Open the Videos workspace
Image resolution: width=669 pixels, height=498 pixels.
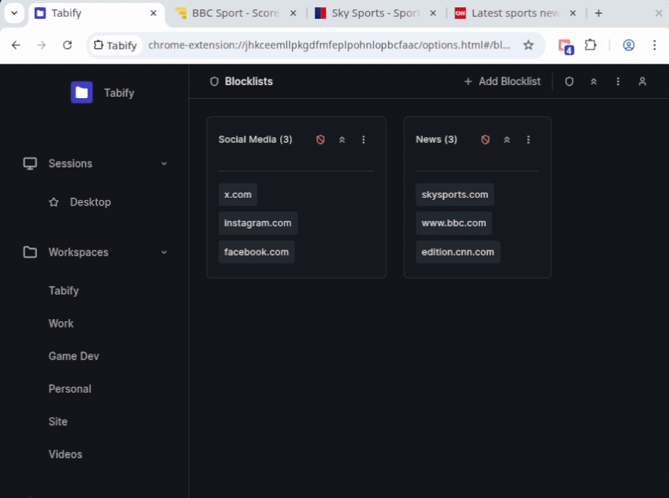click(65, 455)
